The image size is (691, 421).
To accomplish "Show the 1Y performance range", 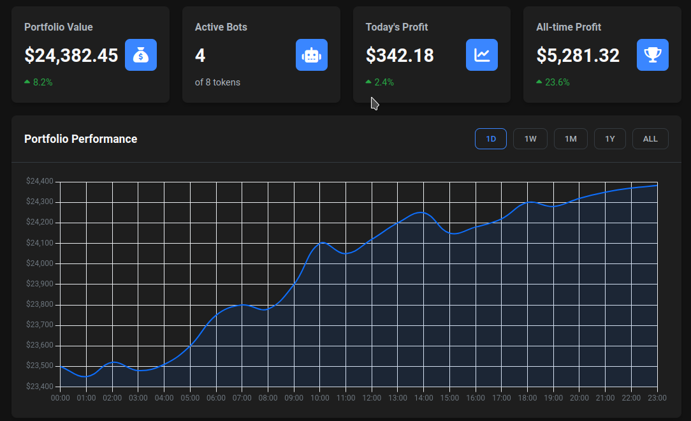I will pyautogui.click(x=610, y=139).
